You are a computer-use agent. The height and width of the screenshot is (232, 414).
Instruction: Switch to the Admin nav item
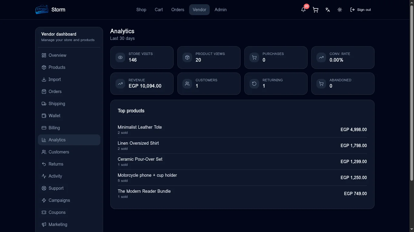(221, 10)
